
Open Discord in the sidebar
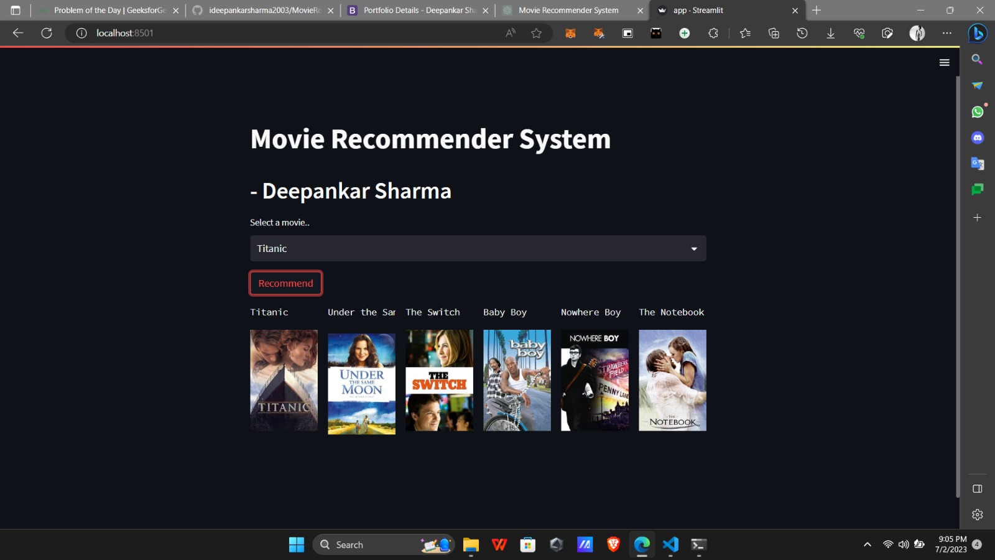(x=978, y=138)
